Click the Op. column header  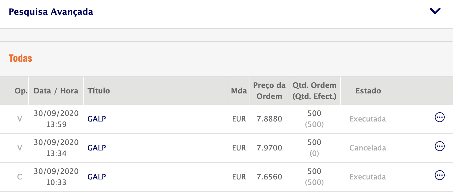21,91
